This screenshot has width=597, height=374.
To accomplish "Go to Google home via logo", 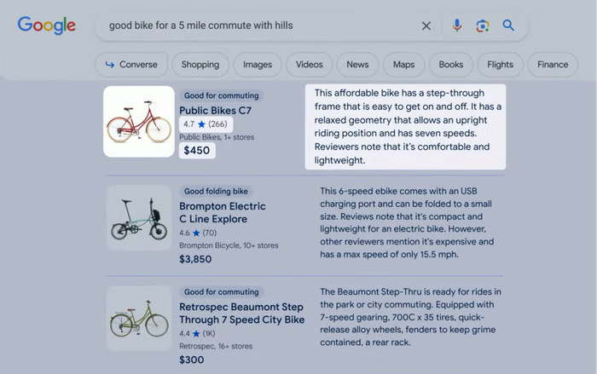I will [x=46, y=26].
